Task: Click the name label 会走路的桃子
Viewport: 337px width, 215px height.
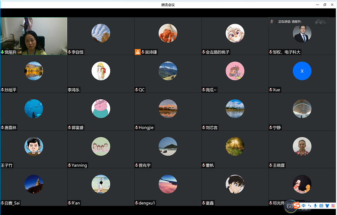Action: click(218, 52)
